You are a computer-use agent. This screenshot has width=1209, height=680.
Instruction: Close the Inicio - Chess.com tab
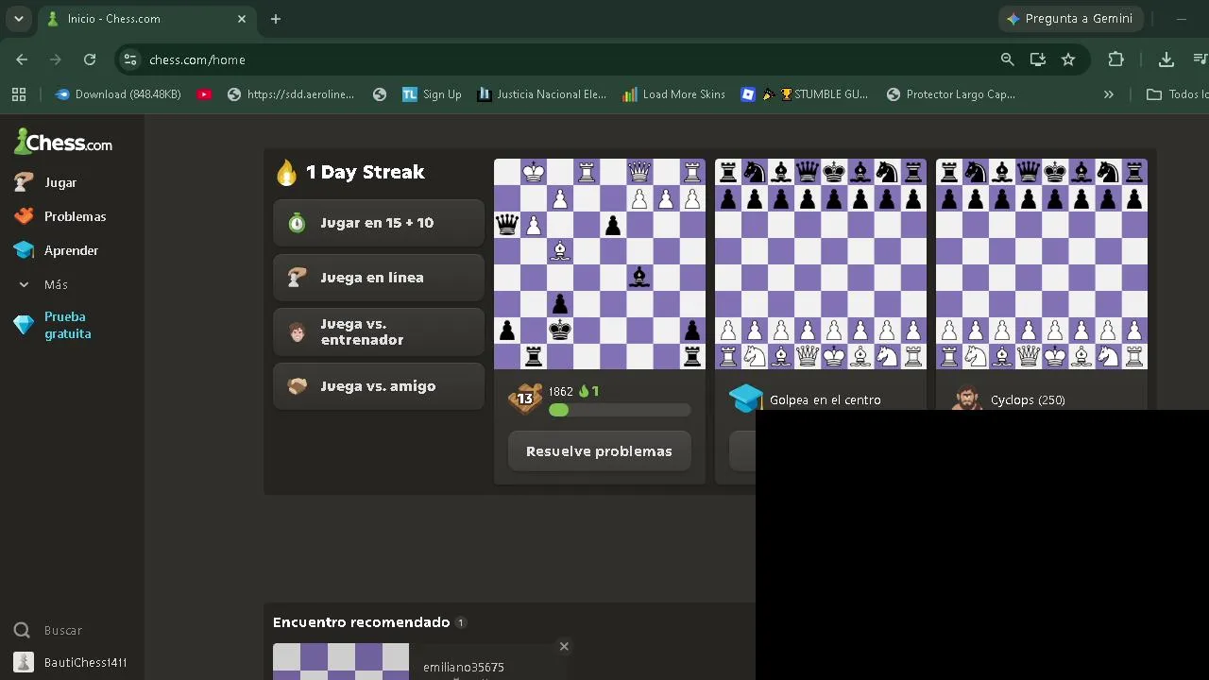point(242,19)
